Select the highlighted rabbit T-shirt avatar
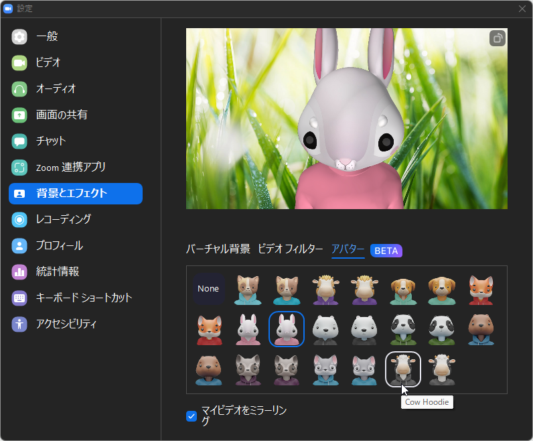Viewport: 533px width, 441px height. coord(287,329)
